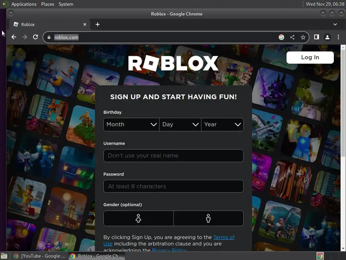Click the scrollbar down arrow
This screenshot has width=346, height=260.
coord(343,249)
